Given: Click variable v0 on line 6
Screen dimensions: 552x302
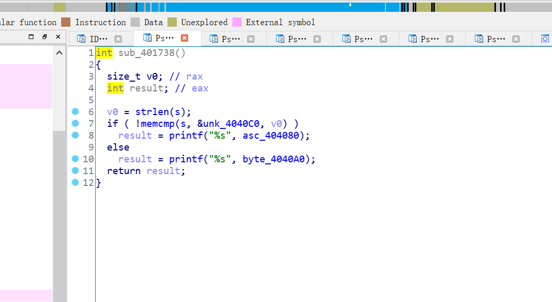Looking at the screenshot, I should point(113,111).
